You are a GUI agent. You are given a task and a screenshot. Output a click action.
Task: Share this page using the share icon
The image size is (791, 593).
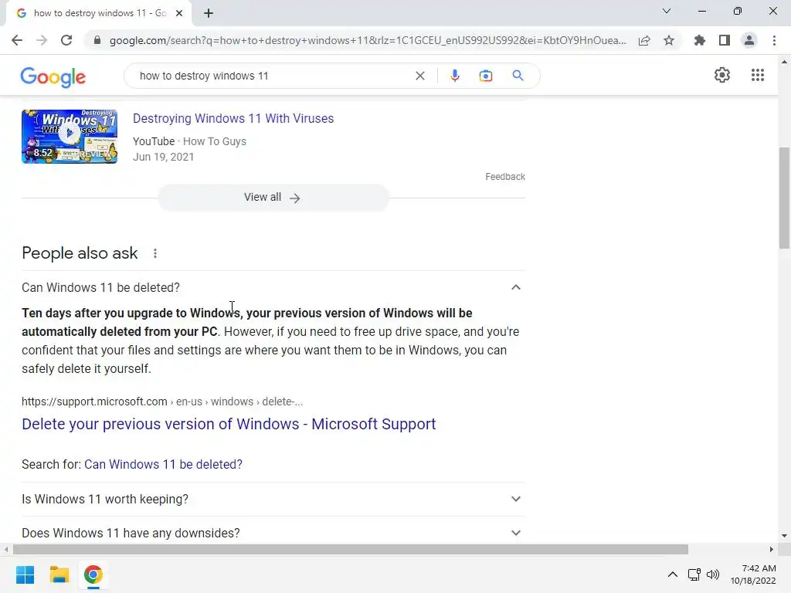[644, 40]
